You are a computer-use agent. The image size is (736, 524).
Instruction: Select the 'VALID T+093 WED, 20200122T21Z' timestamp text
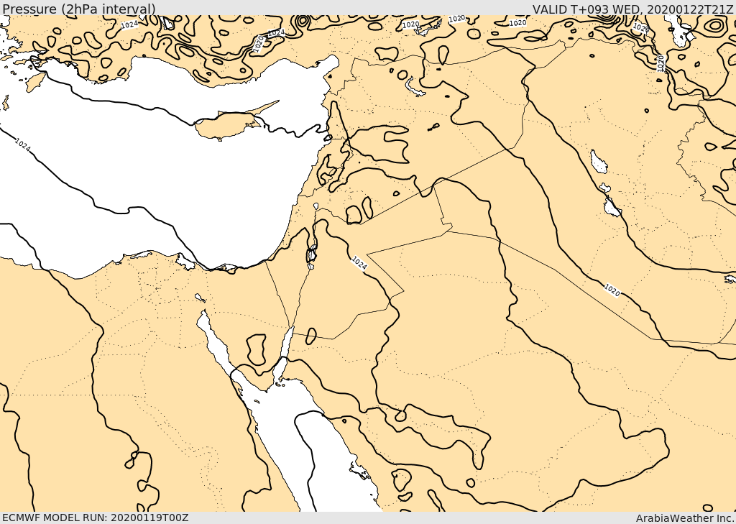tap(632, 9)
